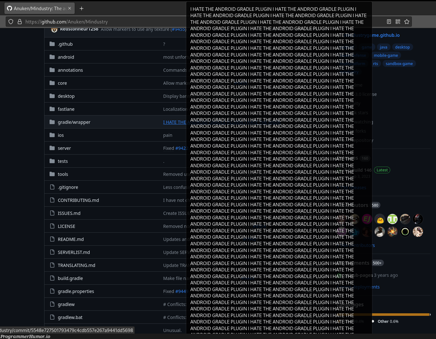Click folder icon next to fastlane
Image resolution: width=436 pixels, height=339 pixels.
pos(52,109)
